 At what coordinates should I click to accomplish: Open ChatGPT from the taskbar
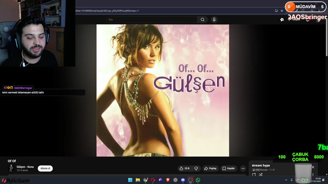175,180
